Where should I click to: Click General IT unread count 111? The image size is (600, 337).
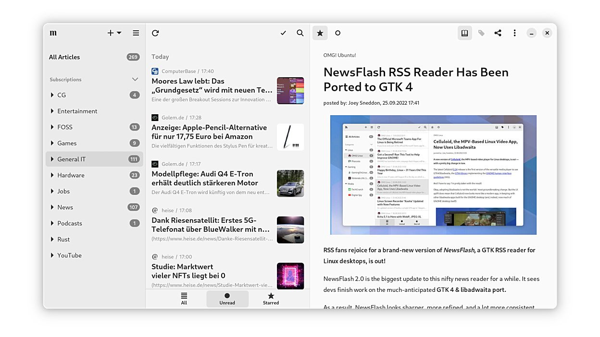click(134, 159)
